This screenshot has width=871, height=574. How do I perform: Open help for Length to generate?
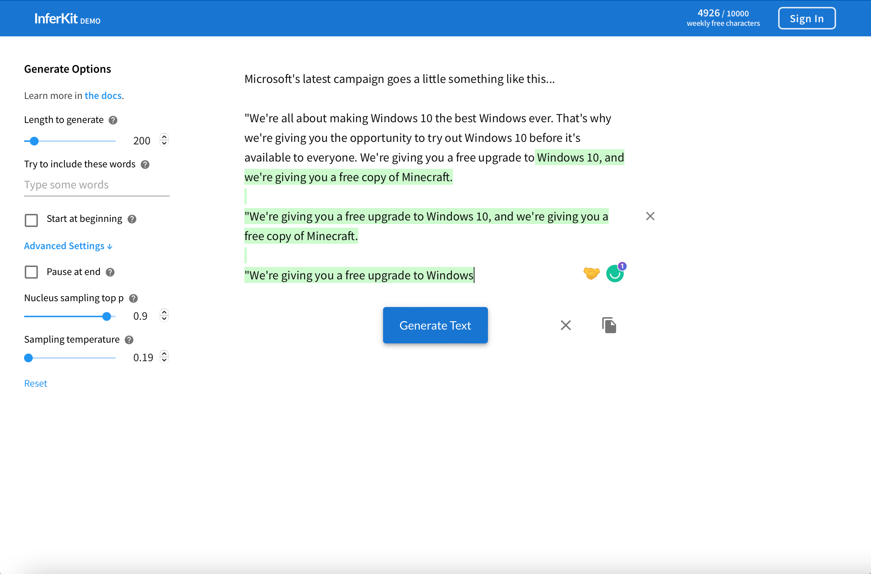pos(113,120)
